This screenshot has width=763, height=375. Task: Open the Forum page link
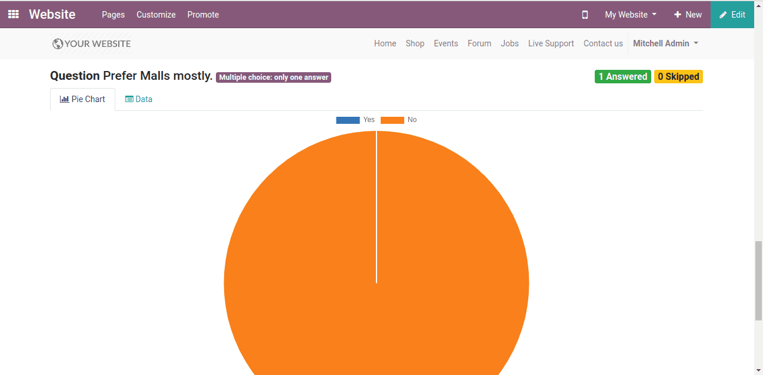coord(479,43)
